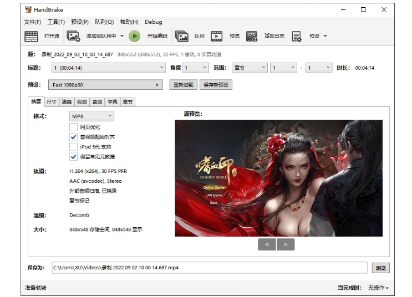Click the 00:04:14 duration value

click(365, 68)
